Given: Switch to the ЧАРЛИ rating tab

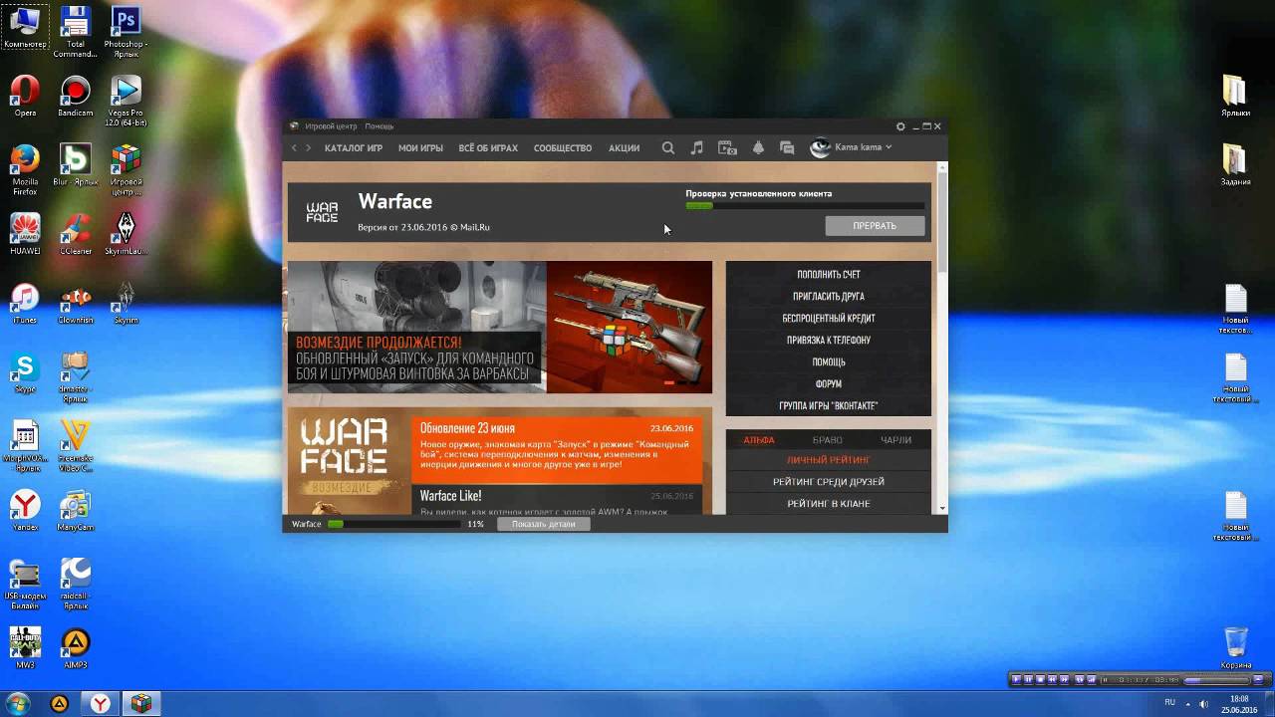Looking at the screenshot, I should (x=895, y=440).
